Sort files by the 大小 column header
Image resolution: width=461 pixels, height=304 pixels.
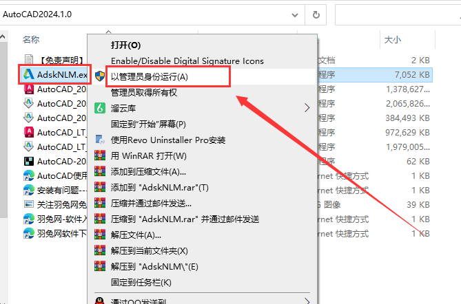click(x=393, y=39)
